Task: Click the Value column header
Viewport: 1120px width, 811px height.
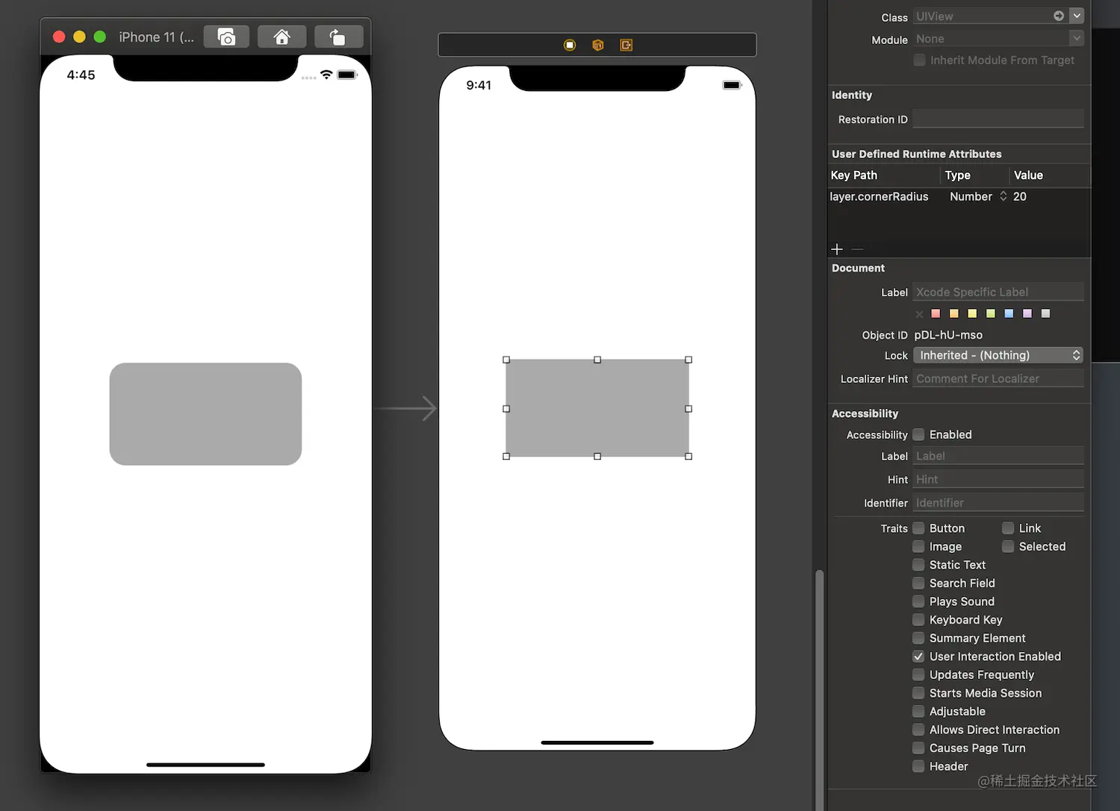Action: tap(1028, 175)
